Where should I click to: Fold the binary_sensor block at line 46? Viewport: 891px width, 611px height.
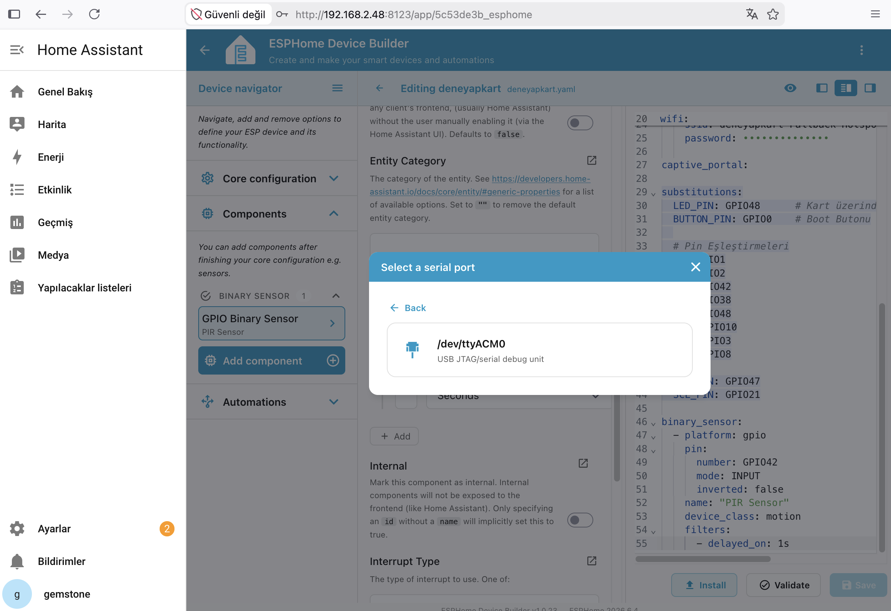tap(653, 424)
